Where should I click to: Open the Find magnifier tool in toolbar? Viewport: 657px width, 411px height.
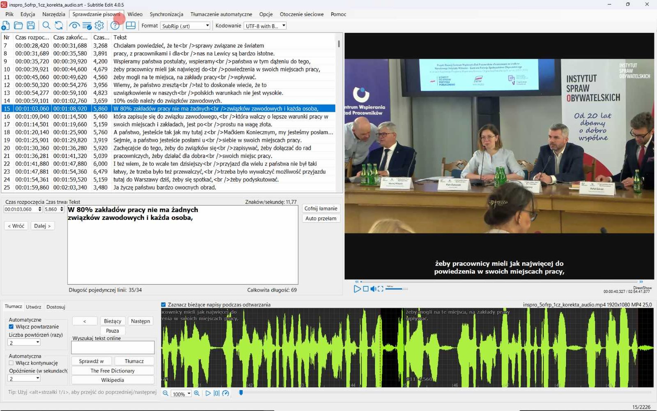pos(46,25)
